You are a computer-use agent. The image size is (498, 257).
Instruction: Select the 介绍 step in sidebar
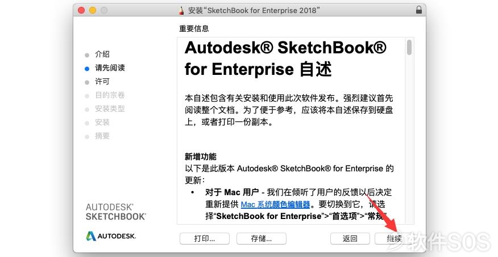point(102,54)
